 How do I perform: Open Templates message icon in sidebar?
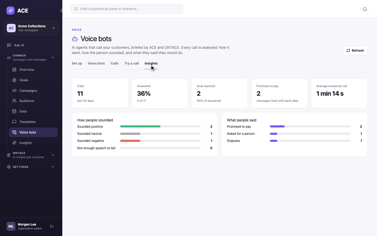[14, 122]
